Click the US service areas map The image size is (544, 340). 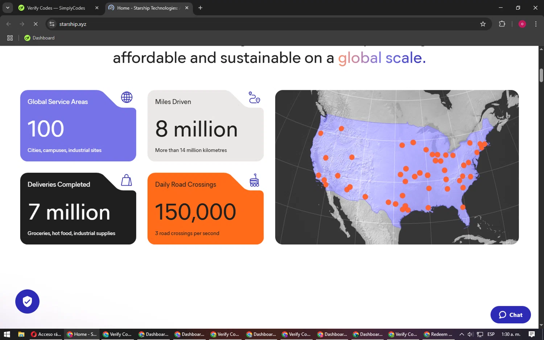coord(397,167)
